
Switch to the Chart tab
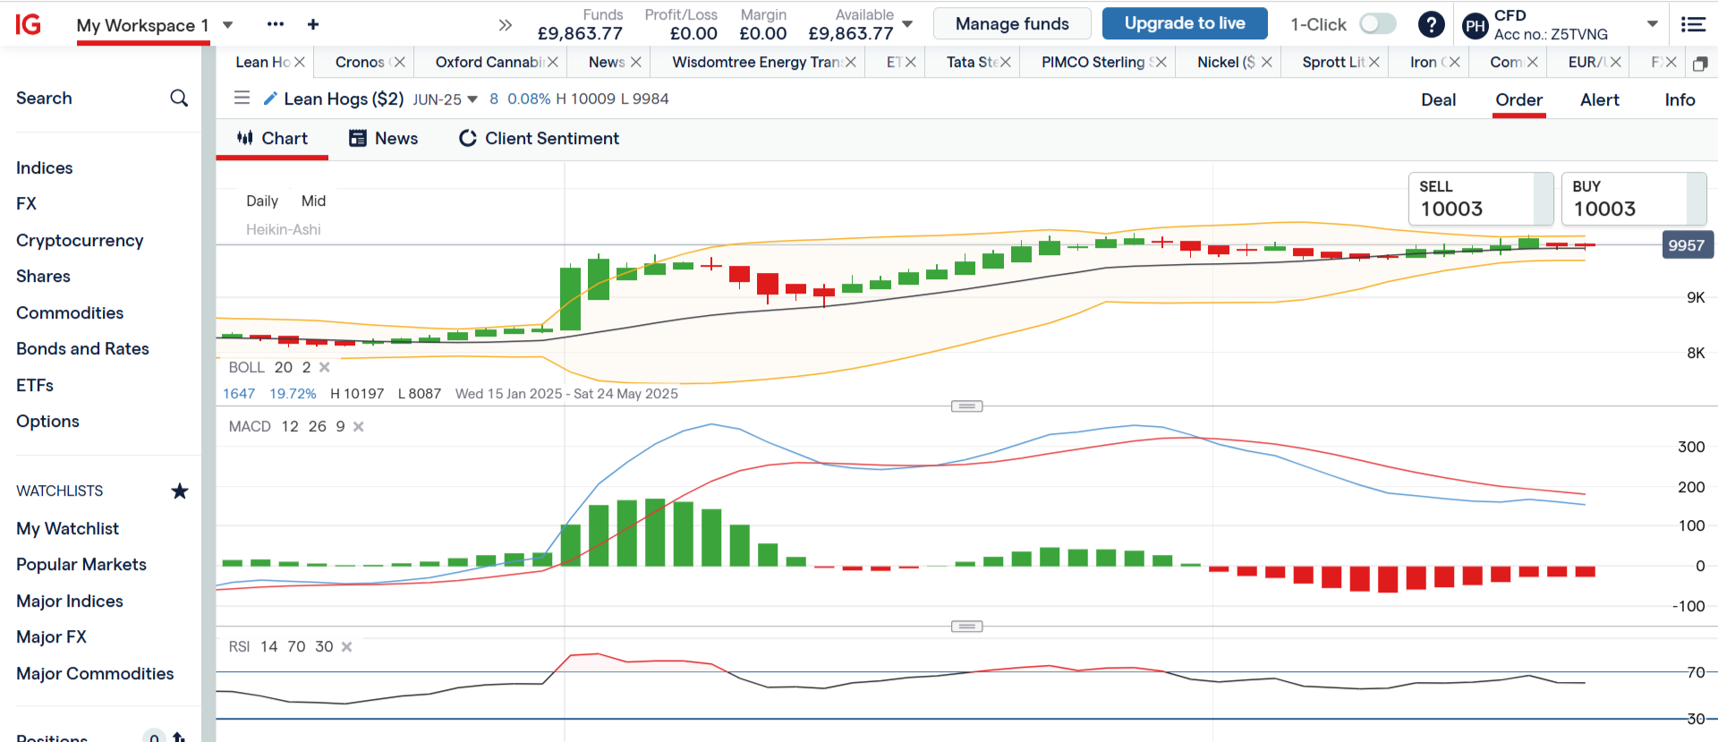(x=272, y=139)
